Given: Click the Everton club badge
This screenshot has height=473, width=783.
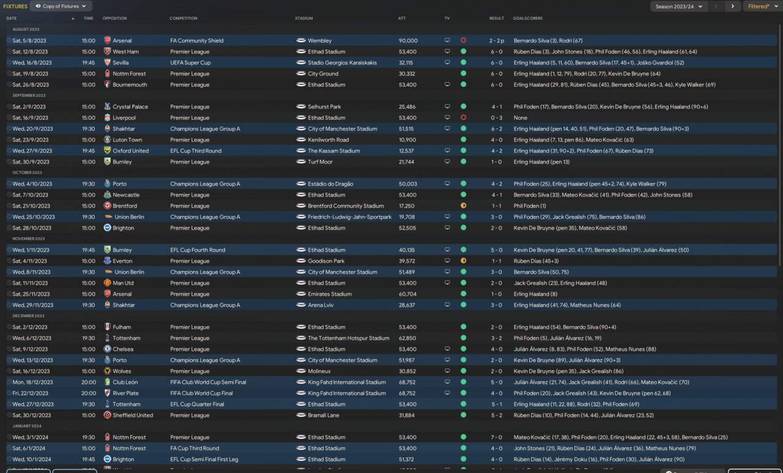Looking at the screenshot, I should pos(107,261).
